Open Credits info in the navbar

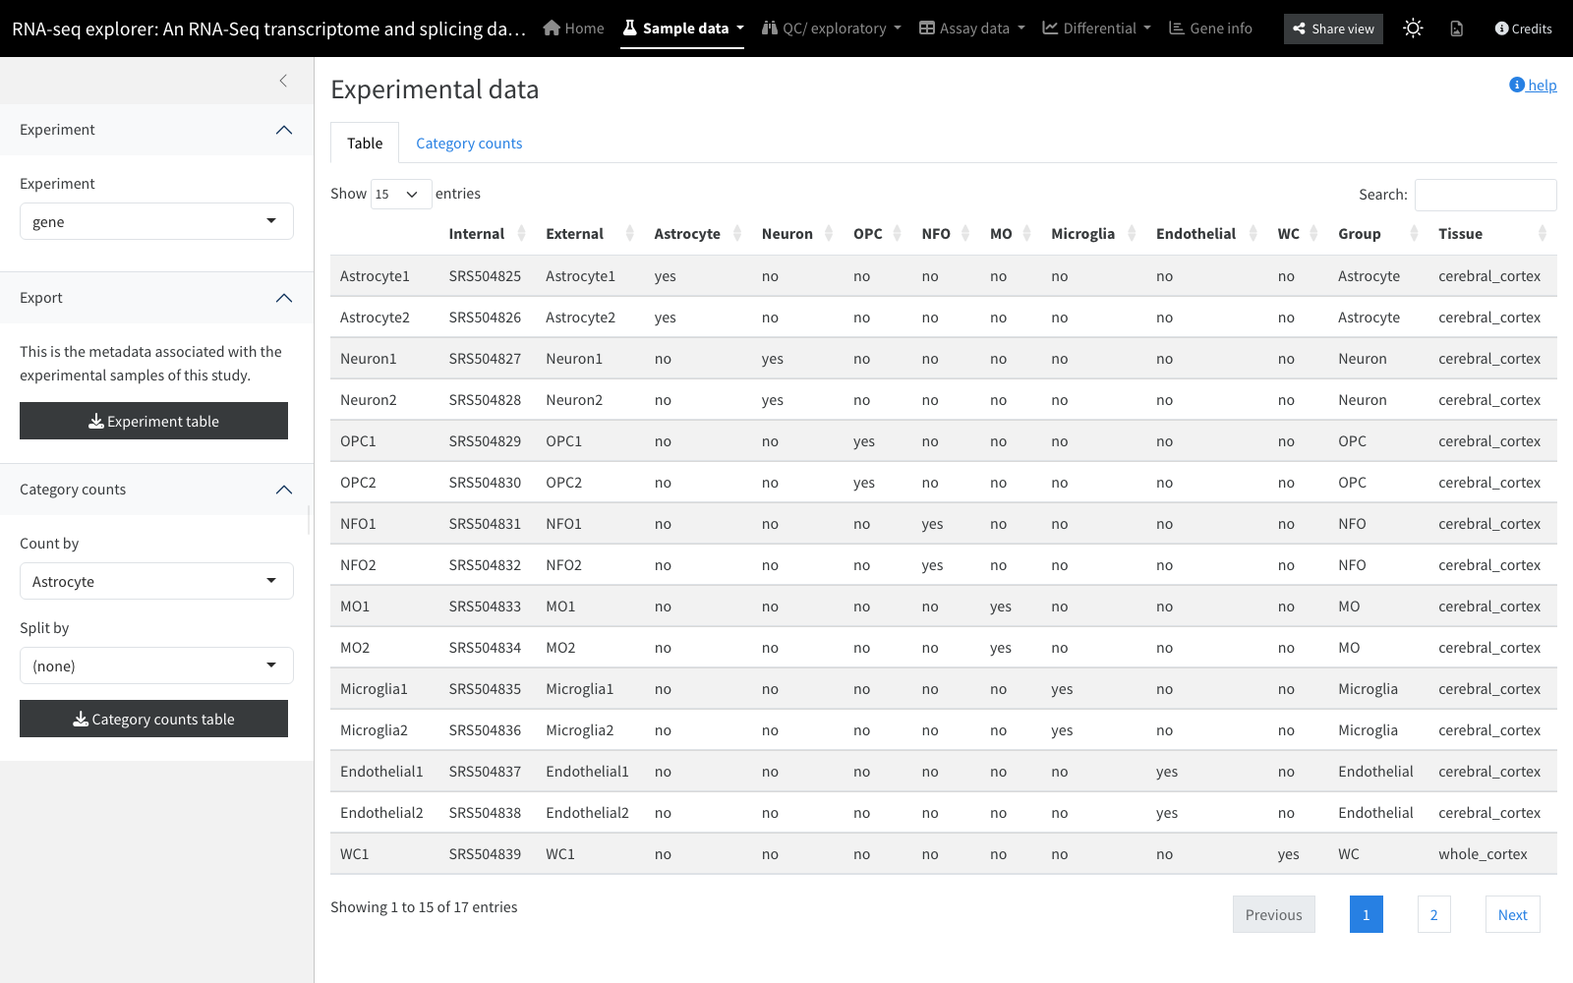pos(1523,29)
